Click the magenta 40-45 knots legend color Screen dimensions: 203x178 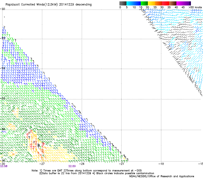pyautogui.click(x=180, y=3)
